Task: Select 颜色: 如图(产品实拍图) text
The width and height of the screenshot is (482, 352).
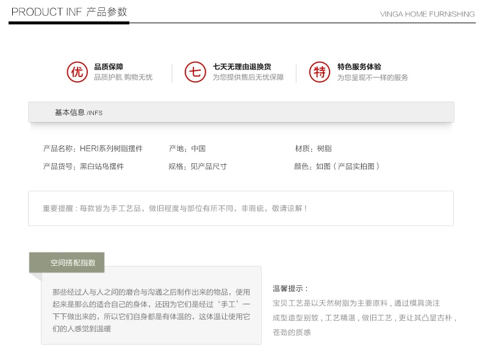Action: click(337, 166)
